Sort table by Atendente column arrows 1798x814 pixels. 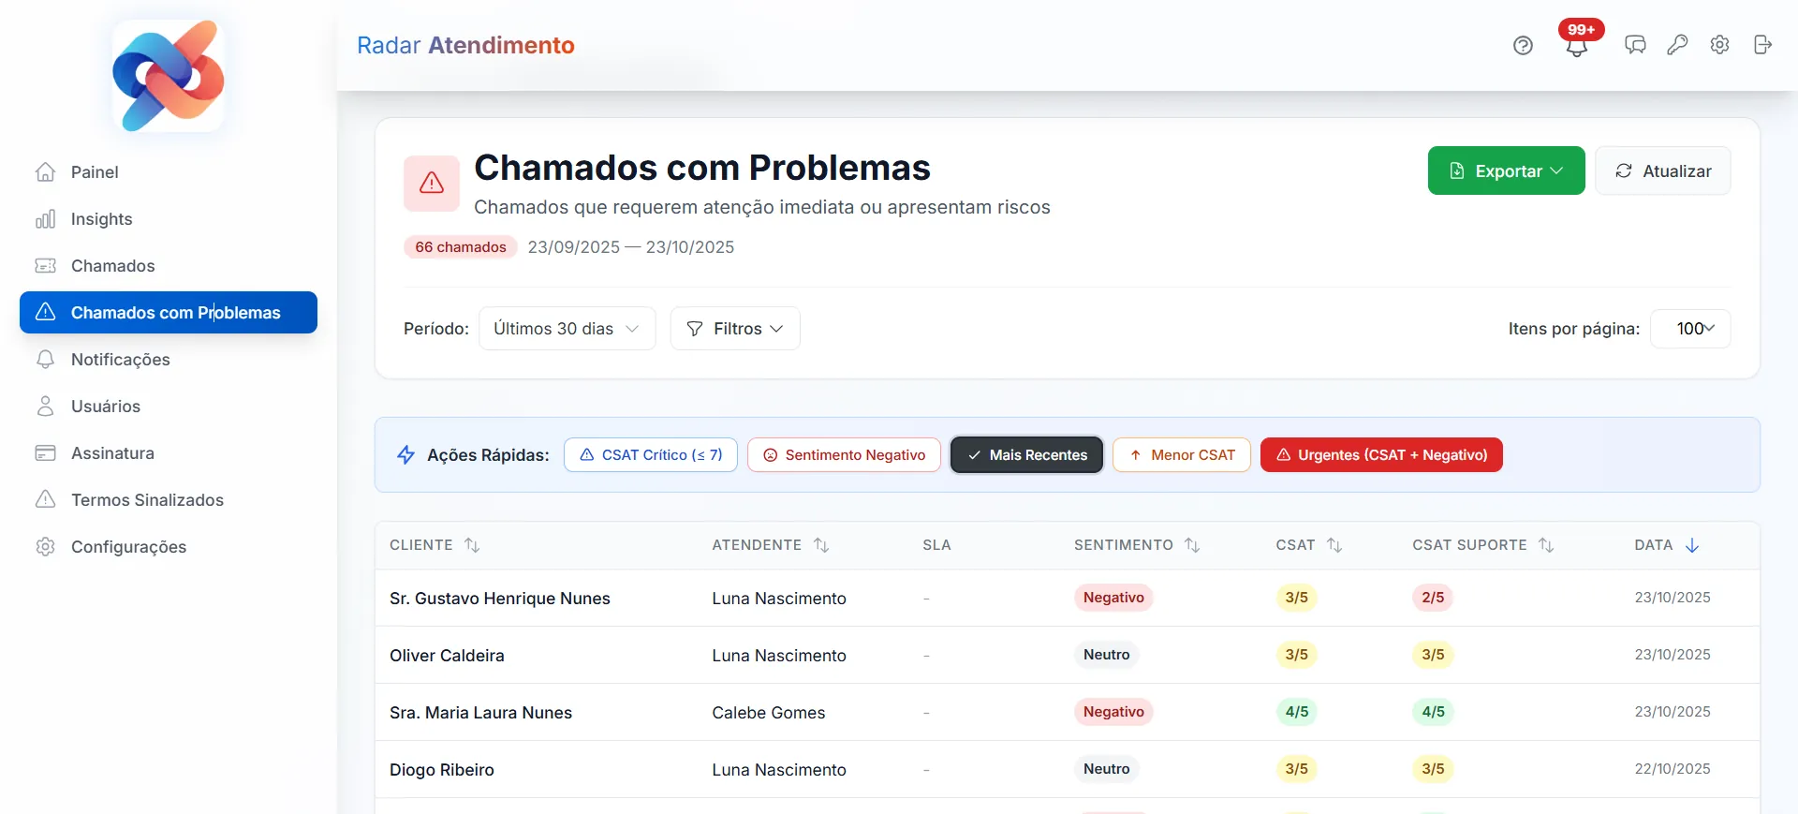coord(821,545)
